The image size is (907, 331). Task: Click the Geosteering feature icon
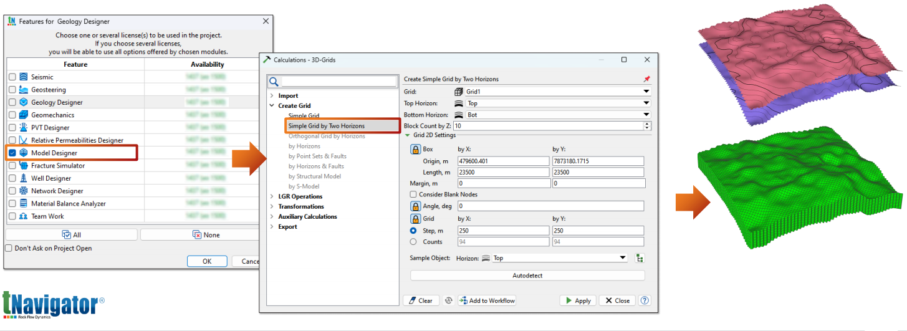(x=24, y=89)
